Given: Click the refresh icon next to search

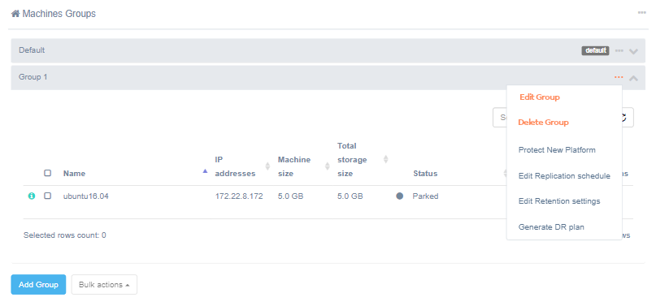Looking at the screenshot, I should click(623, 118).
